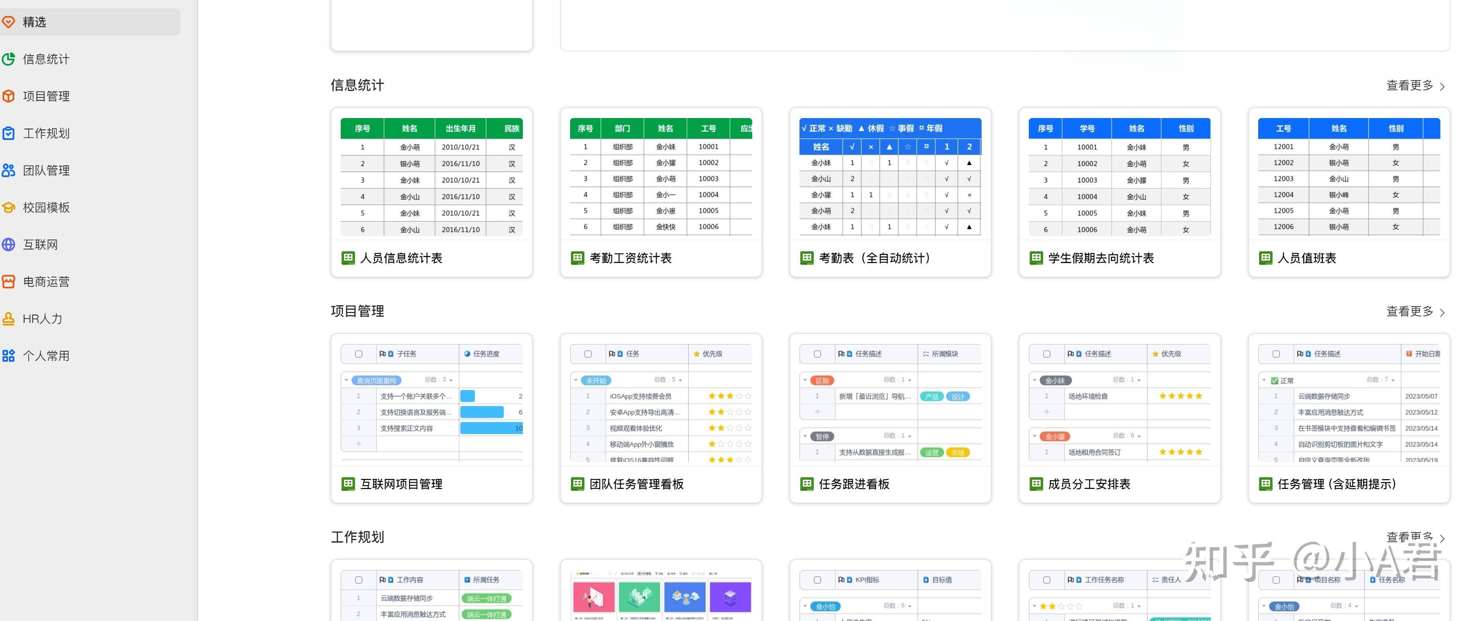Click spreadsheet icon beside 任务管理 (含延期提示)
The width and height of the screenshot is (1480, 621).
[1265, 484]
